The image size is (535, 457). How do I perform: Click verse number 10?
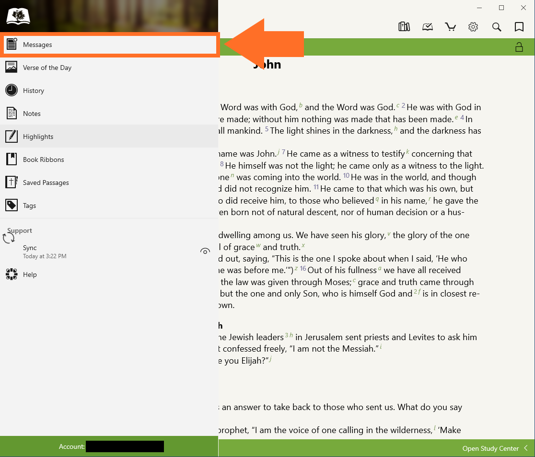(346, 175)
